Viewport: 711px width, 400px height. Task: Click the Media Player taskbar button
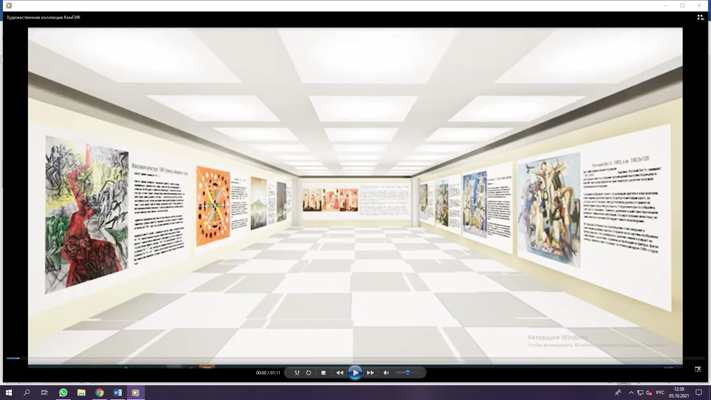click(x=136, y=393)
